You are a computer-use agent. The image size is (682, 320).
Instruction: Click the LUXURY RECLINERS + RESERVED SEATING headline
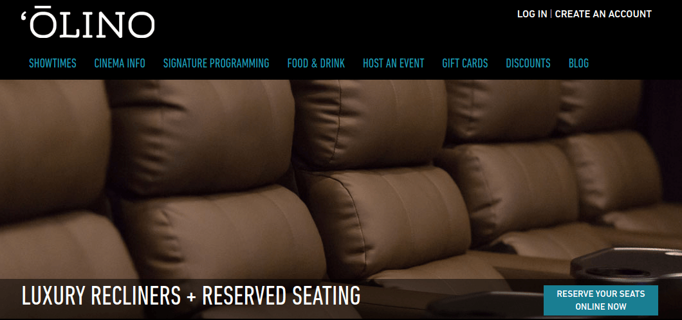(x=191, y=296)
